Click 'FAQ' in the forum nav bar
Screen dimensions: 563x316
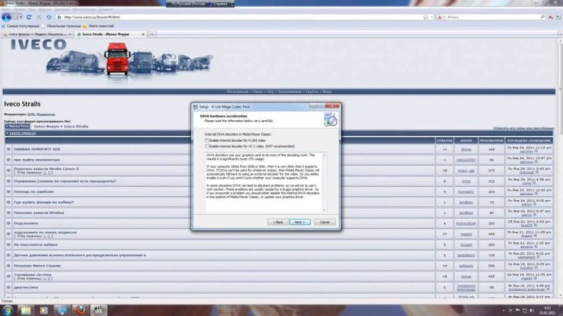click(x=270, y=92)
